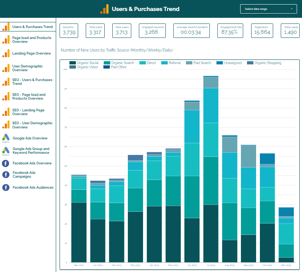Click the Sessions scorecard showing 3,739
The height and width of the screenshot is (272, 302).
point(69,31)
